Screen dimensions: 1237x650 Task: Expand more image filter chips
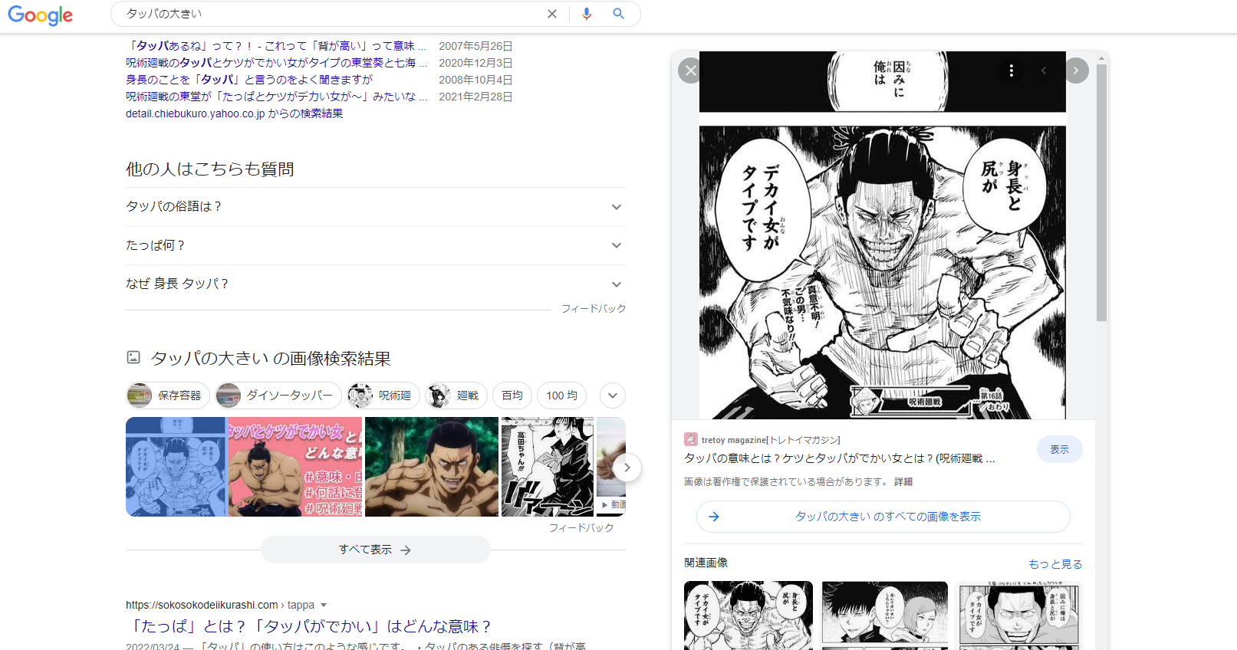[x=612, y=396]
